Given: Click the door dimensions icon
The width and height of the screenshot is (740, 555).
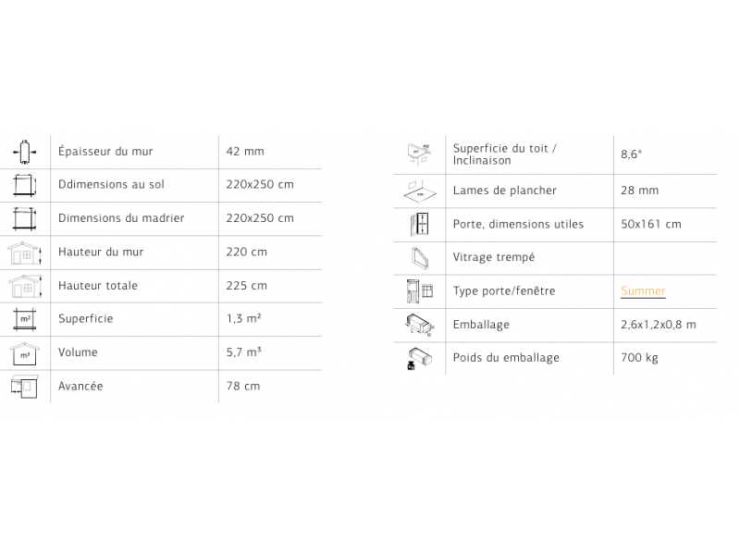Looking at the screenshot, I should 419,224.
